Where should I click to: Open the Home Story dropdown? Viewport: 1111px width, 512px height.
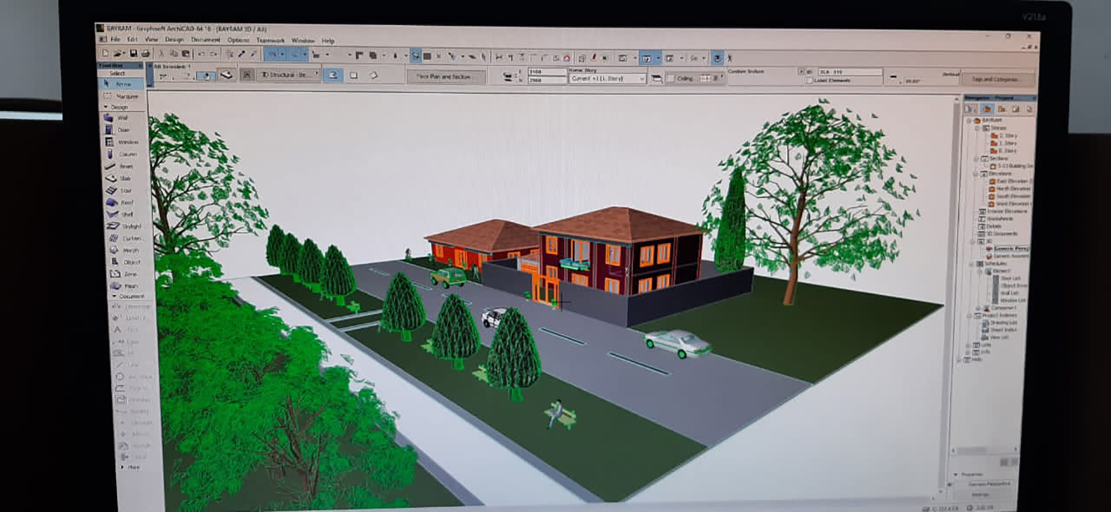(607, 78)
